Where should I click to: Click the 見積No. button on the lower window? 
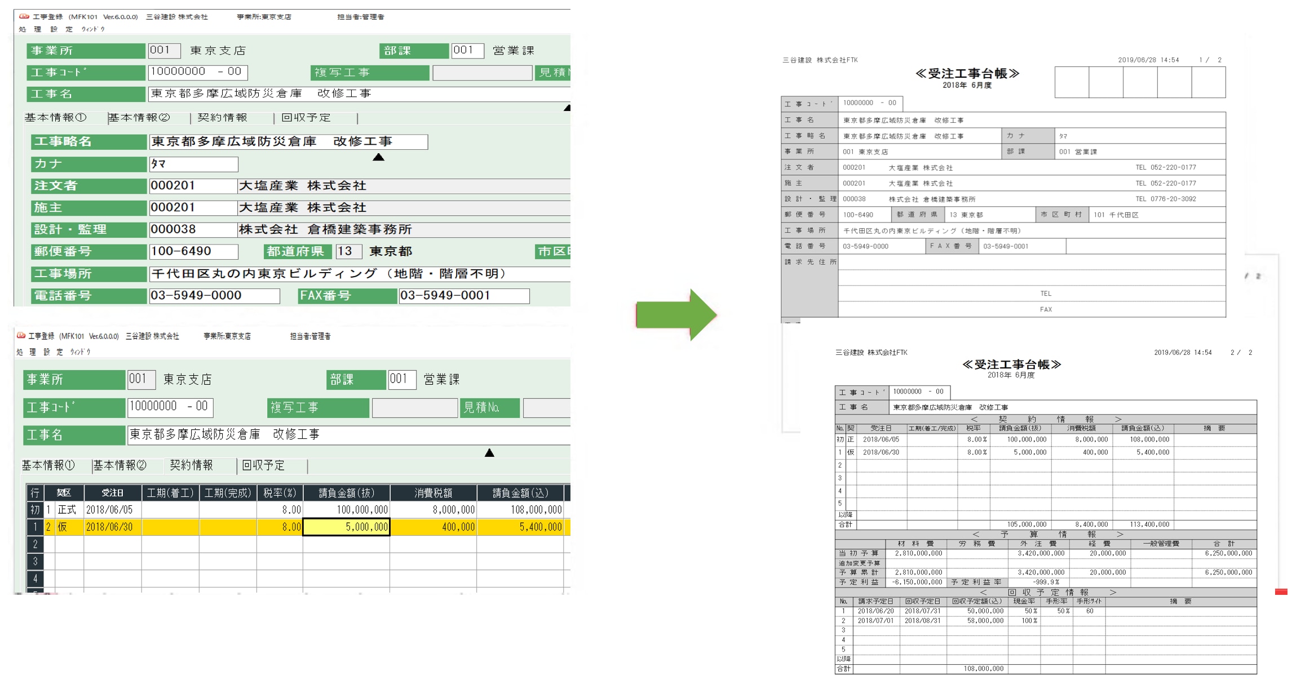pyautogui.click(x=490, y=407)
